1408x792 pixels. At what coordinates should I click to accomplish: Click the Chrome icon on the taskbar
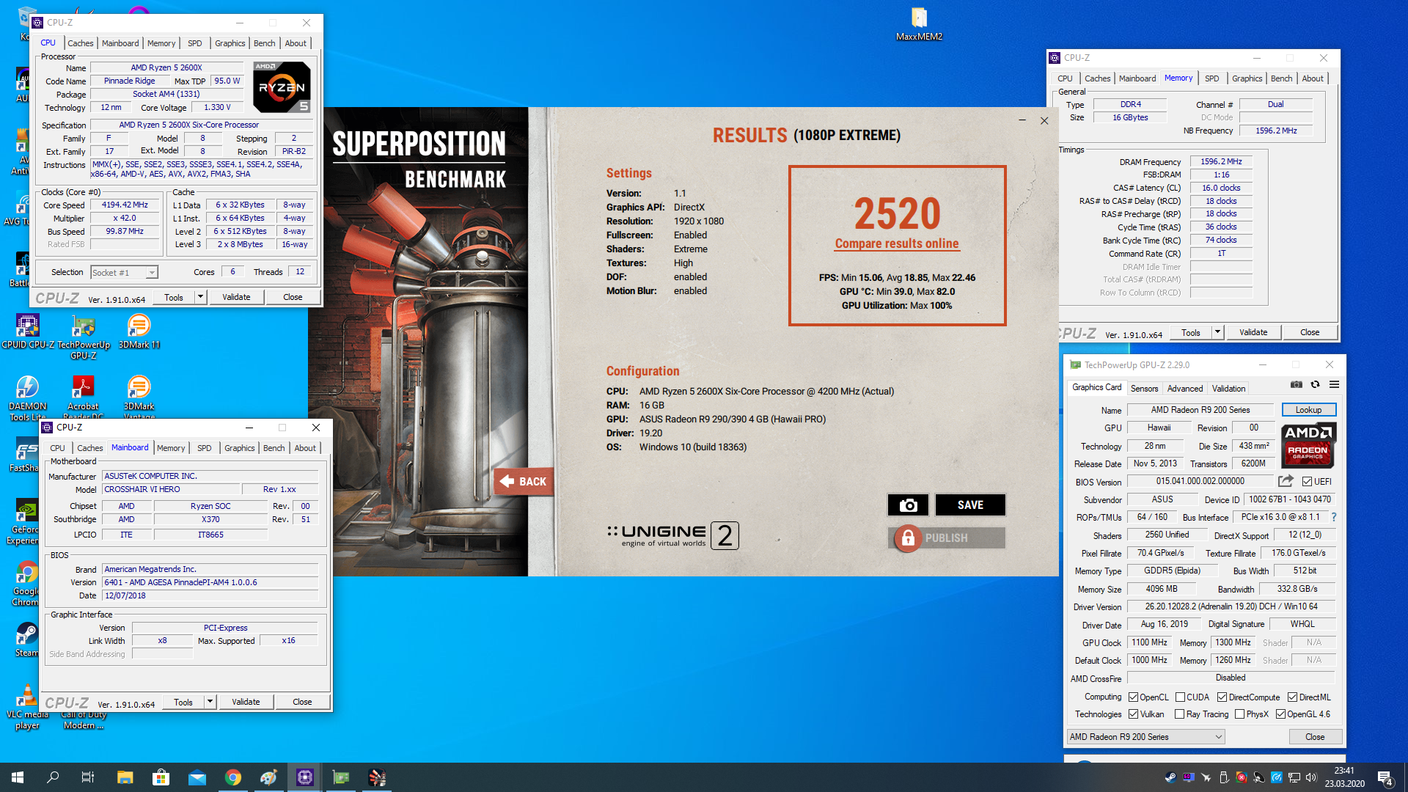232,777
